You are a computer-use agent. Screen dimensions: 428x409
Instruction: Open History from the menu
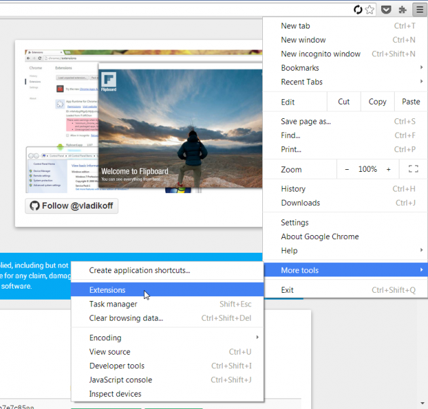point(345,189)
